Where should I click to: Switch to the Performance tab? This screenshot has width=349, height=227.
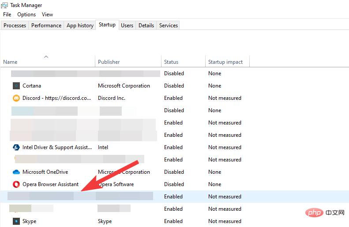click(x=46, y=26)
